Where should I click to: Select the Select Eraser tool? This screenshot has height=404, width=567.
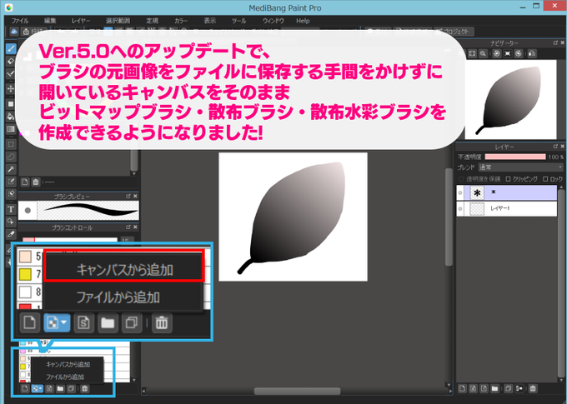tap(11, 194)
